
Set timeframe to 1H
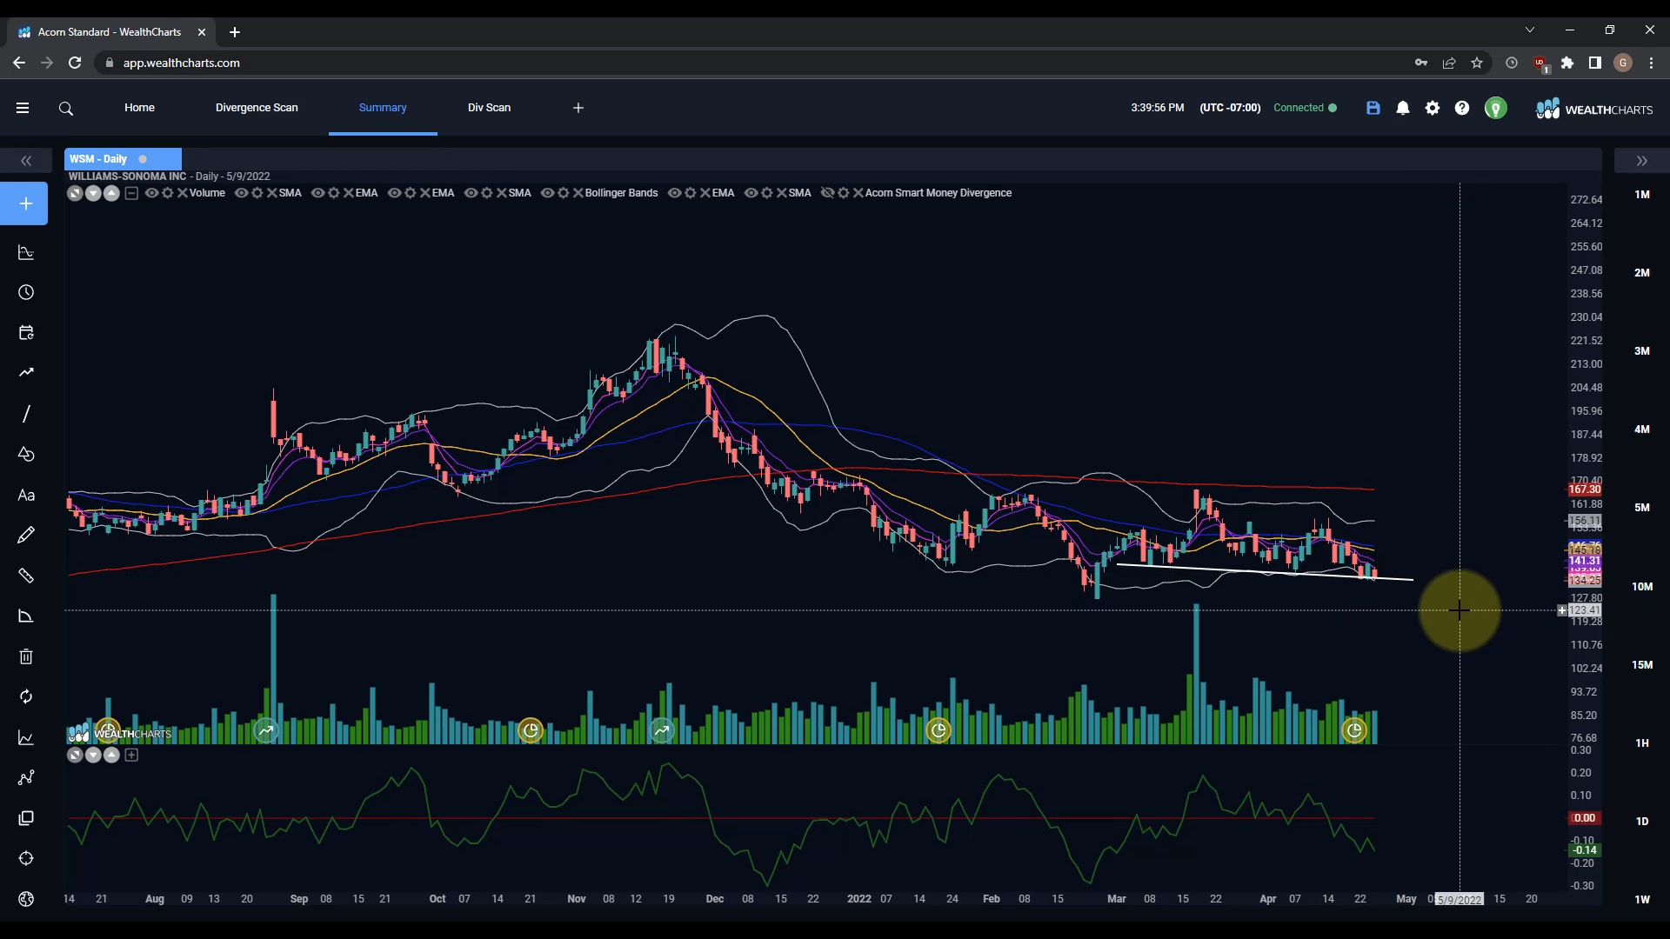tap(1641, 743)
